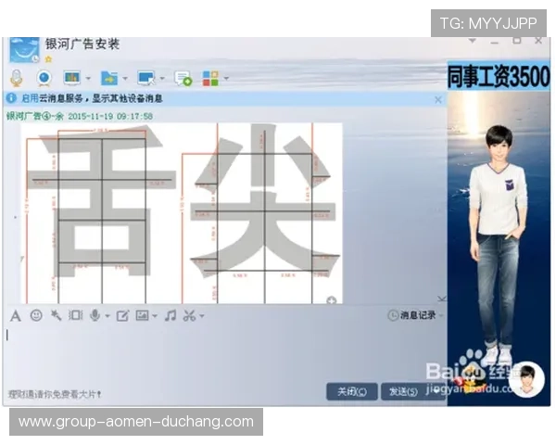Expand the remote desktop dropdown arrow
Image resolution: width=556 pixels, height=445 pixels.
click(x=162, y=78)
